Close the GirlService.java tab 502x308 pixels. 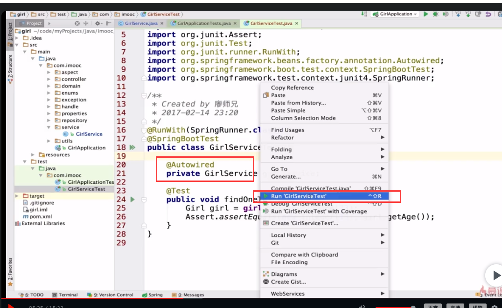pyautogui.click(x=162, y=23)
